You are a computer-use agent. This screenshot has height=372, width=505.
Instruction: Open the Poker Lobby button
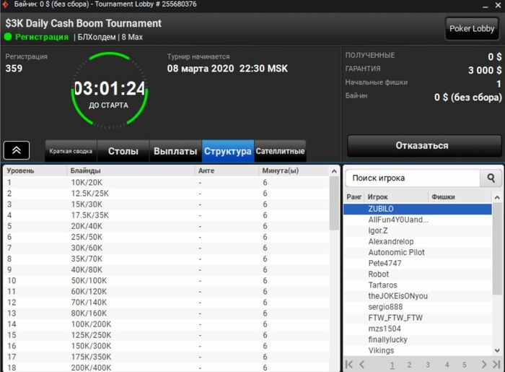click(472, 29)
